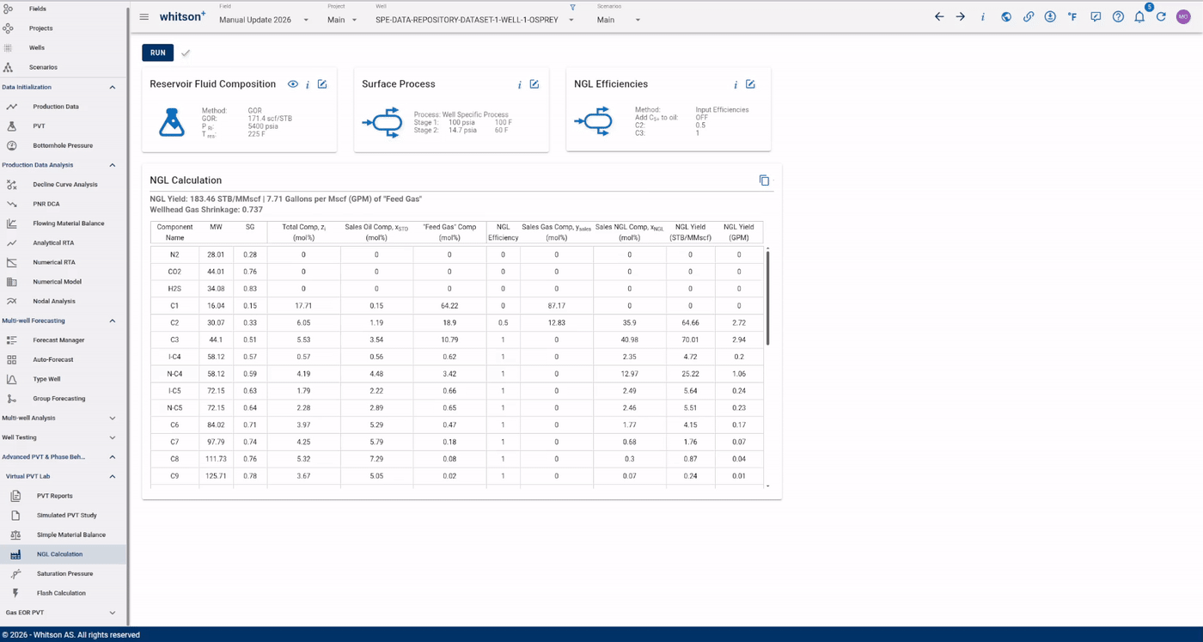This screenshot has height=642, width=1203.
Task: Switch units with the °F icon
Action: click(x=1072, y=17)
